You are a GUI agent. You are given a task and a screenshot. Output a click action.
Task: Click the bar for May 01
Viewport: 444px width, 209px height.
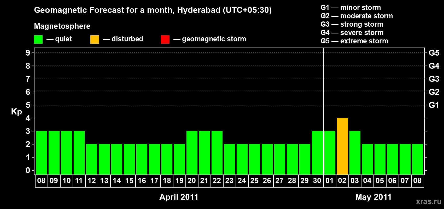coord(330,153)
